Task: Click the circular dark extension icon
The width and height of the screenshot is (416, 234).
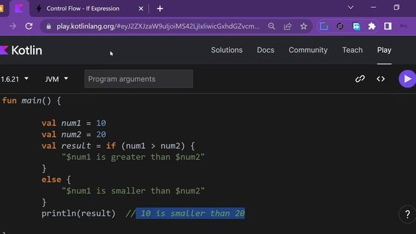Action: (340, 26)
